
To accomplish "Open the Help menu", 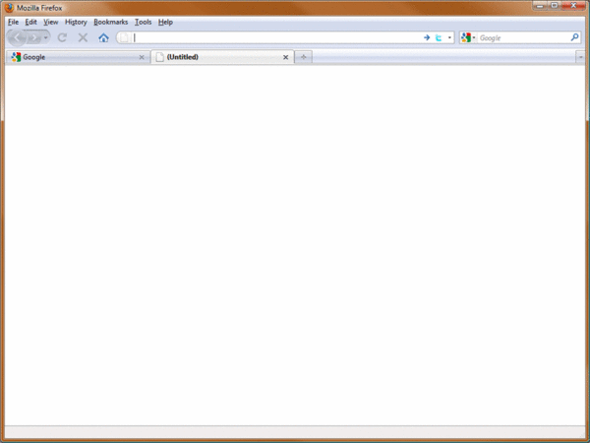I will [x=165, y=23].
